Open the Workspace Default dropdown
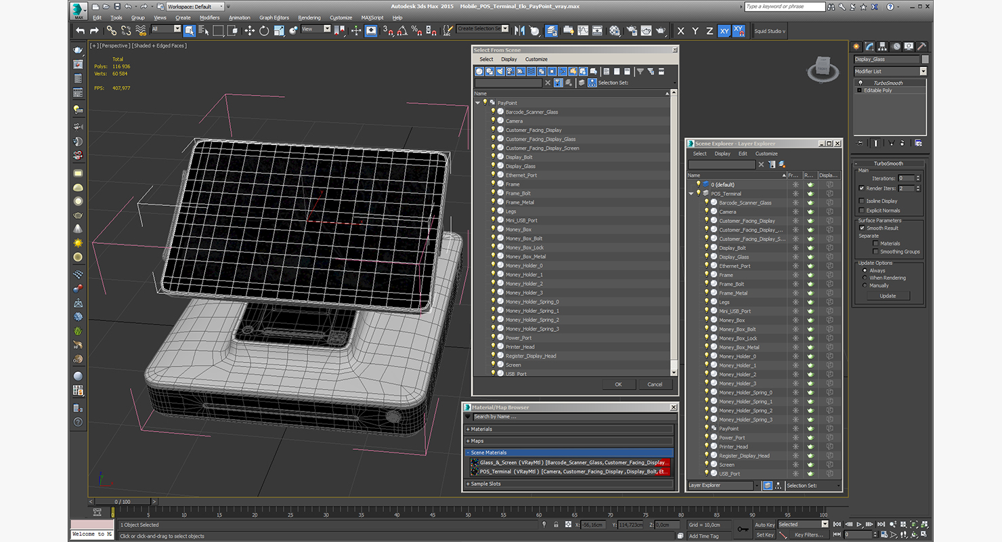 195,7
